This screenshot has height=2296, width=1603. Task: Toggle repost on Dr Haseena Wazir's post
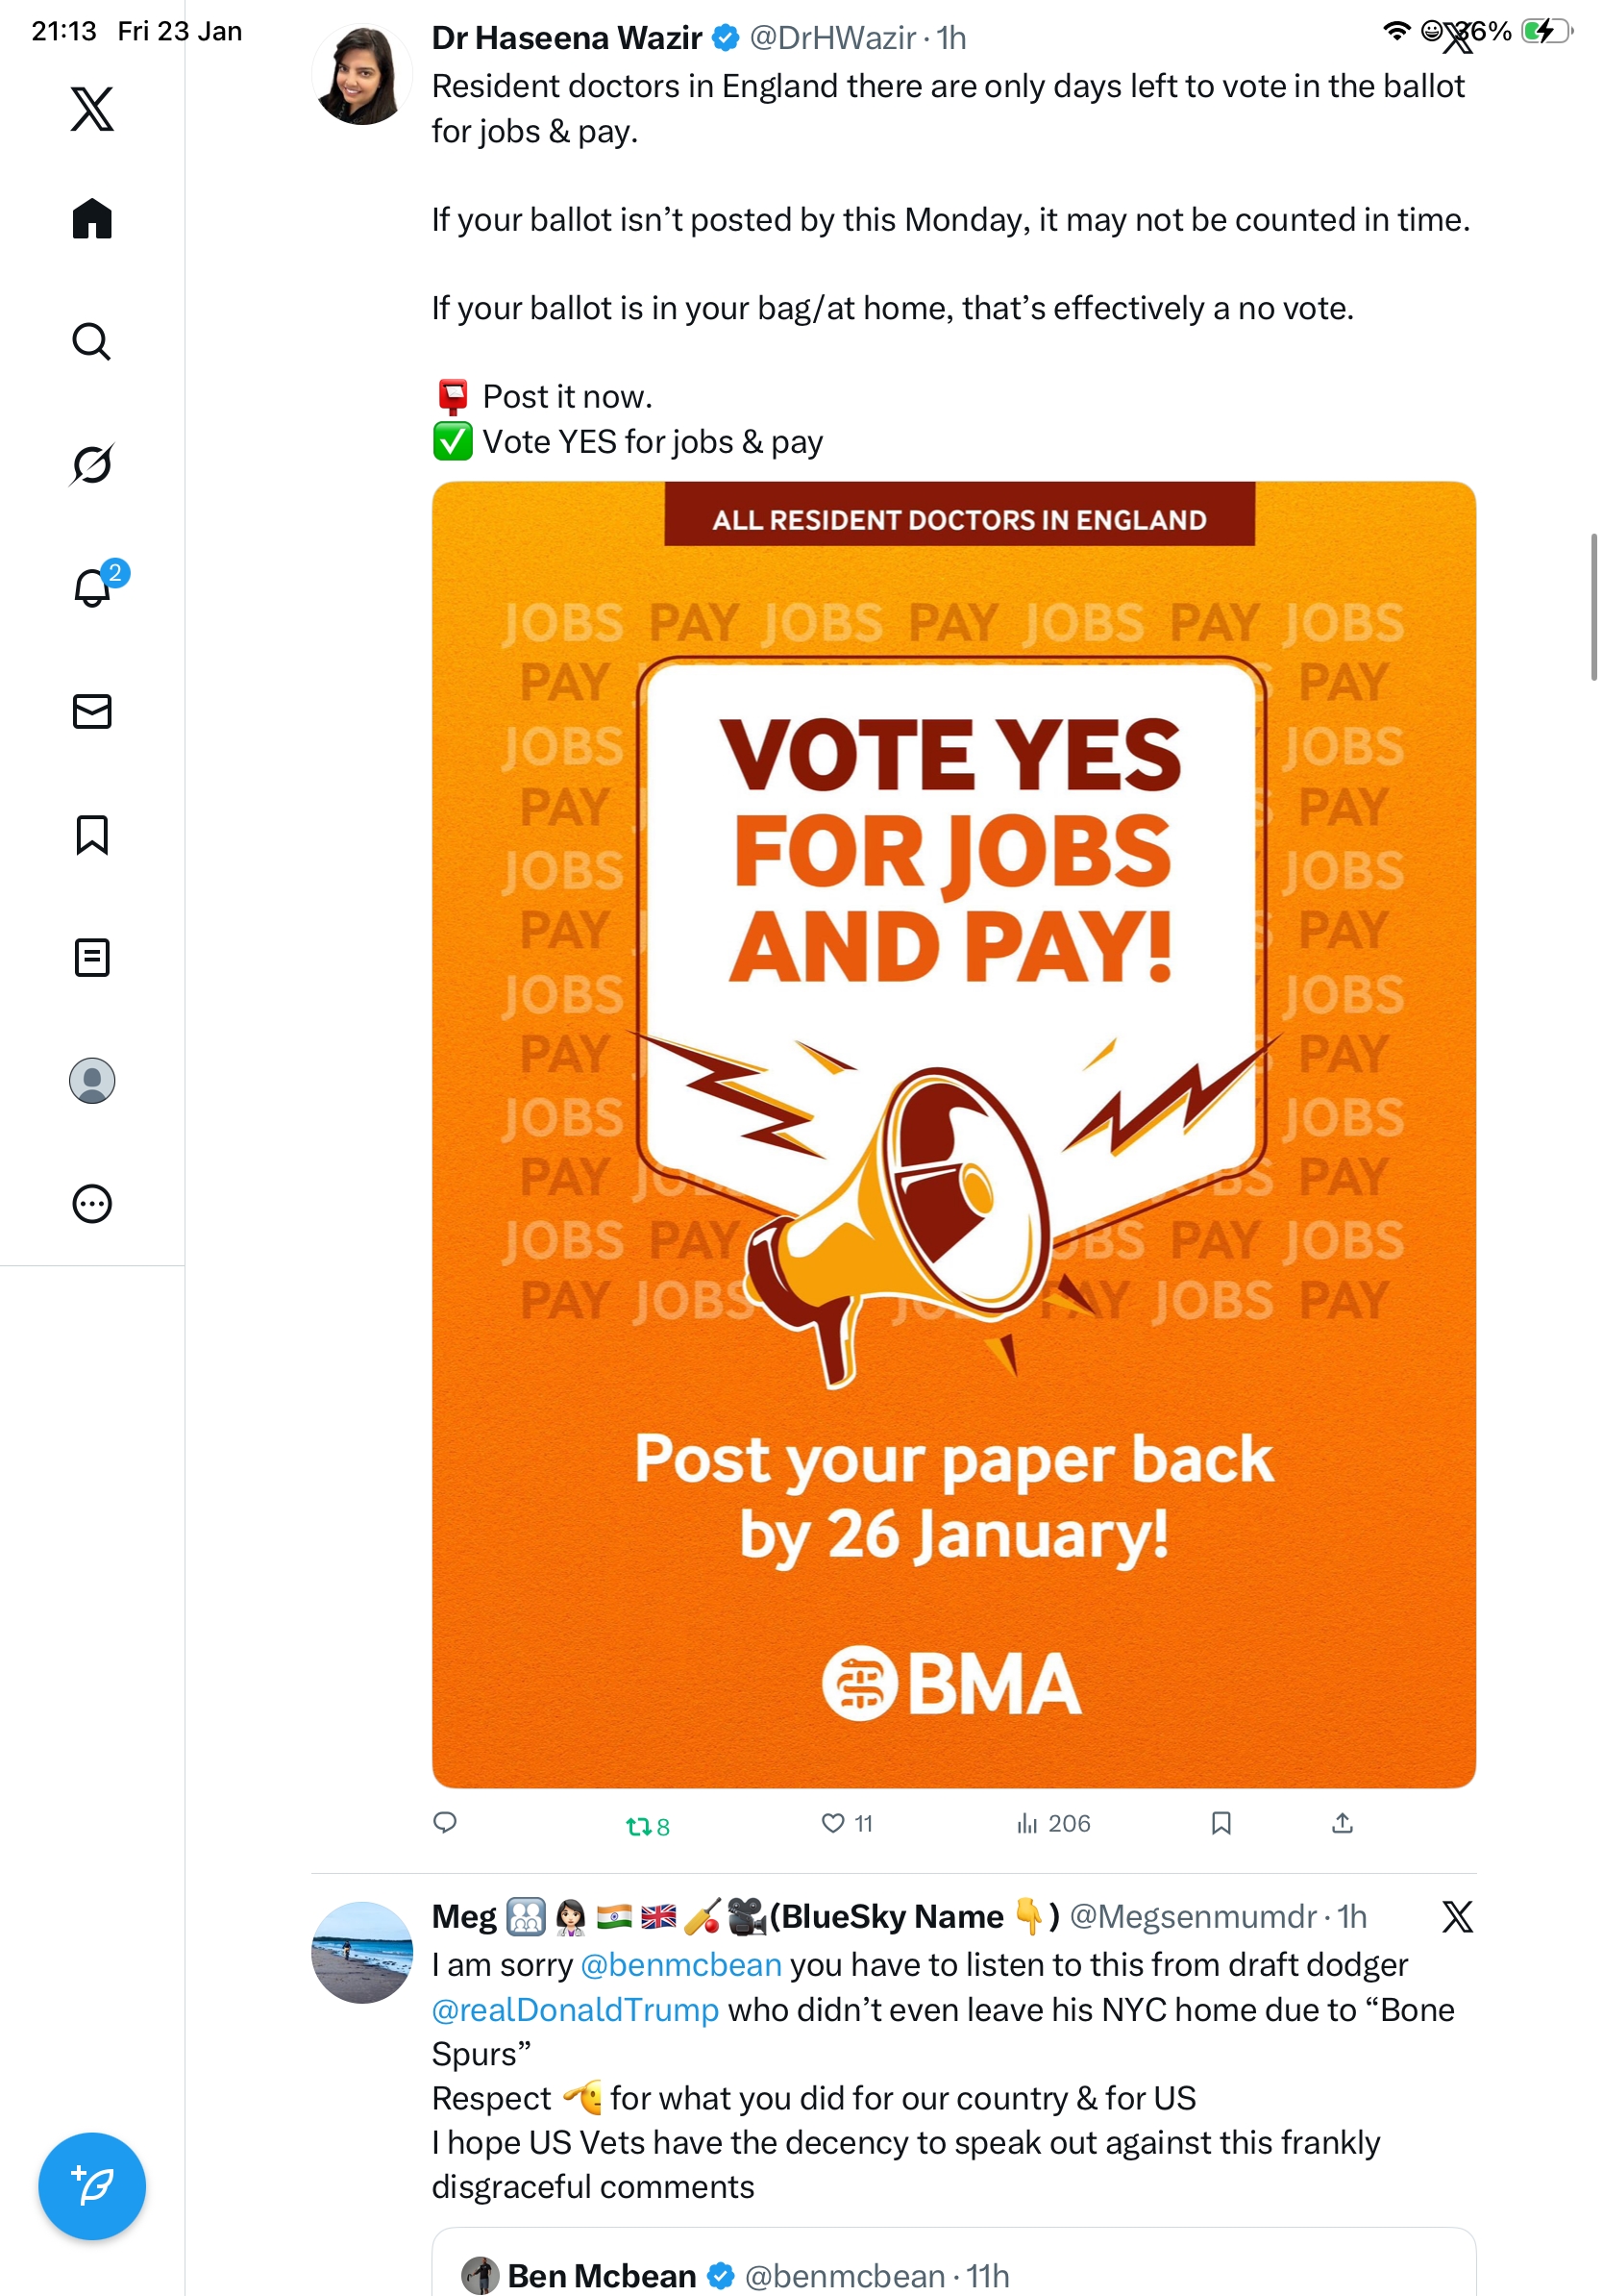[x=648, y=1826]
